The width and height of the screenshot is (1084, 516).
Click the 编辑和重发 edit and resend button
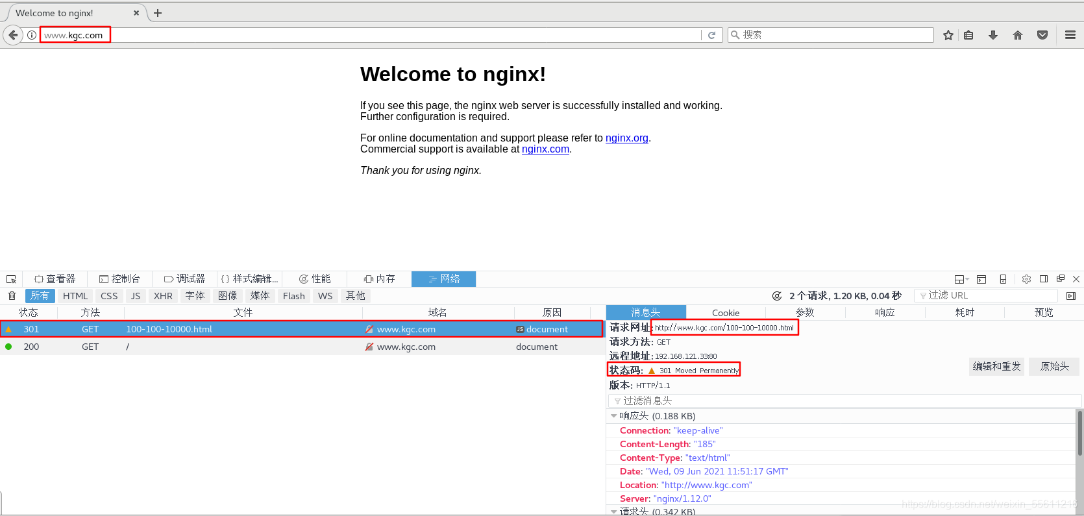point(997,367)
